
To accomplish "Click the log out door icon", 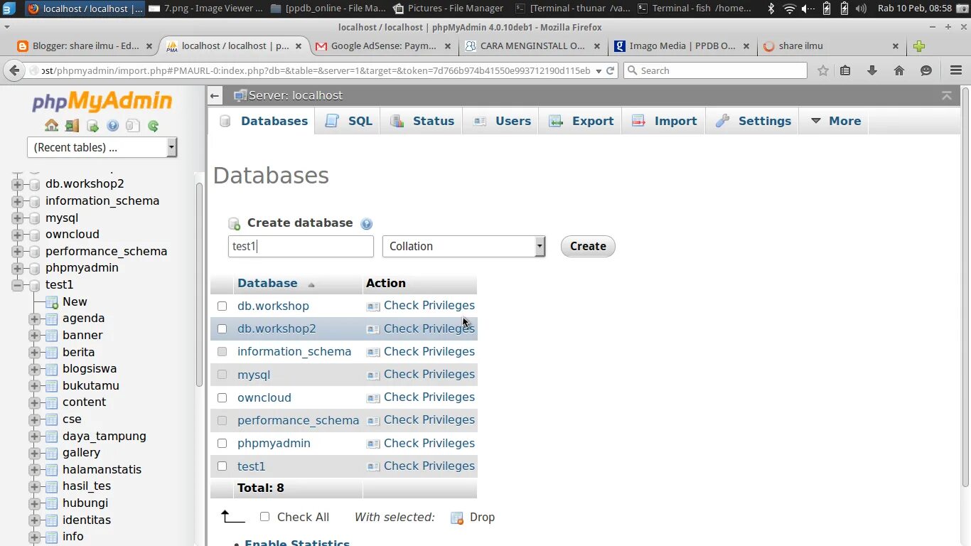I will pos(72,126).
